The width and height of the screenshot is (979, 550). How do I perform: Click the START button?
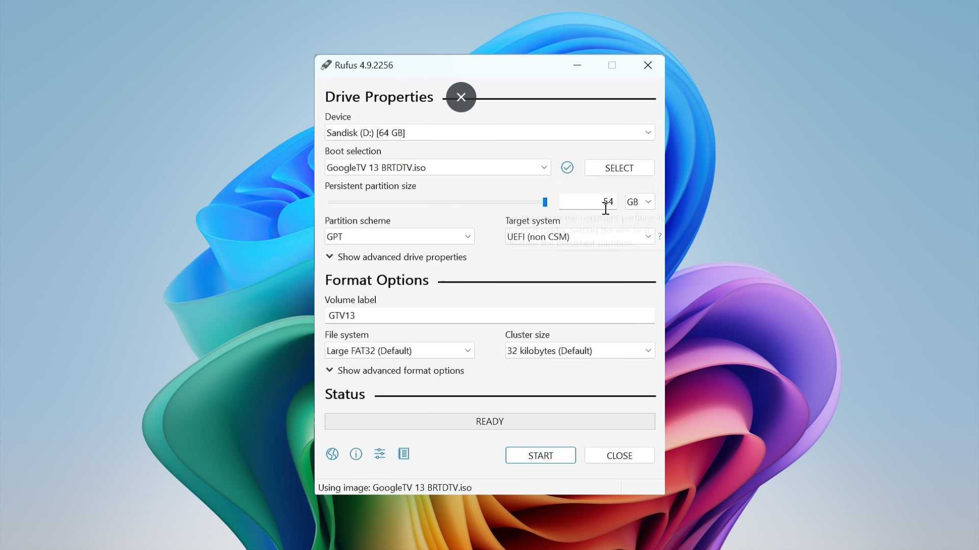pos(540,455)
